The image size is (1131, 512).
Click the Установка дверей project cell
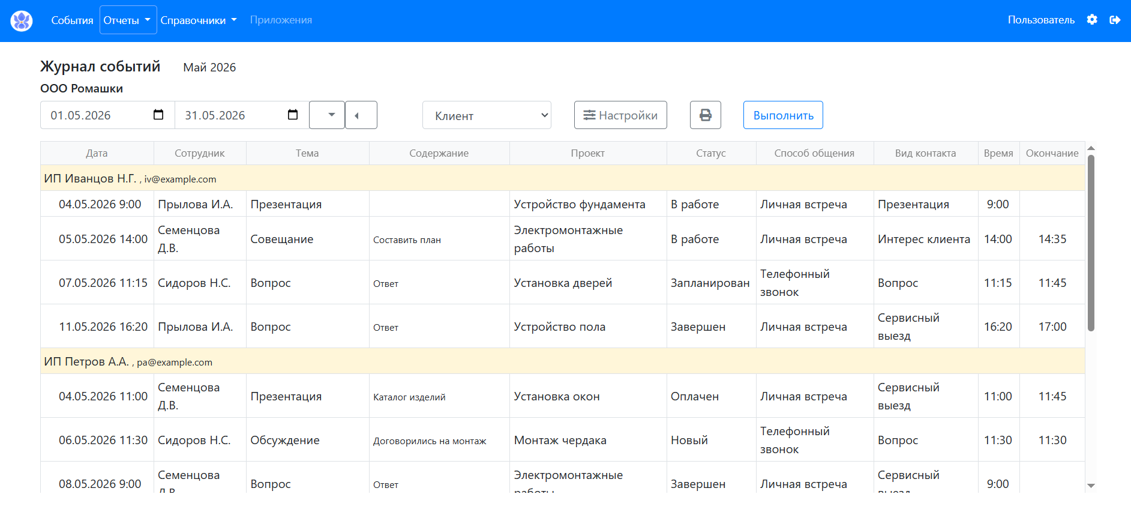(588, 283)
